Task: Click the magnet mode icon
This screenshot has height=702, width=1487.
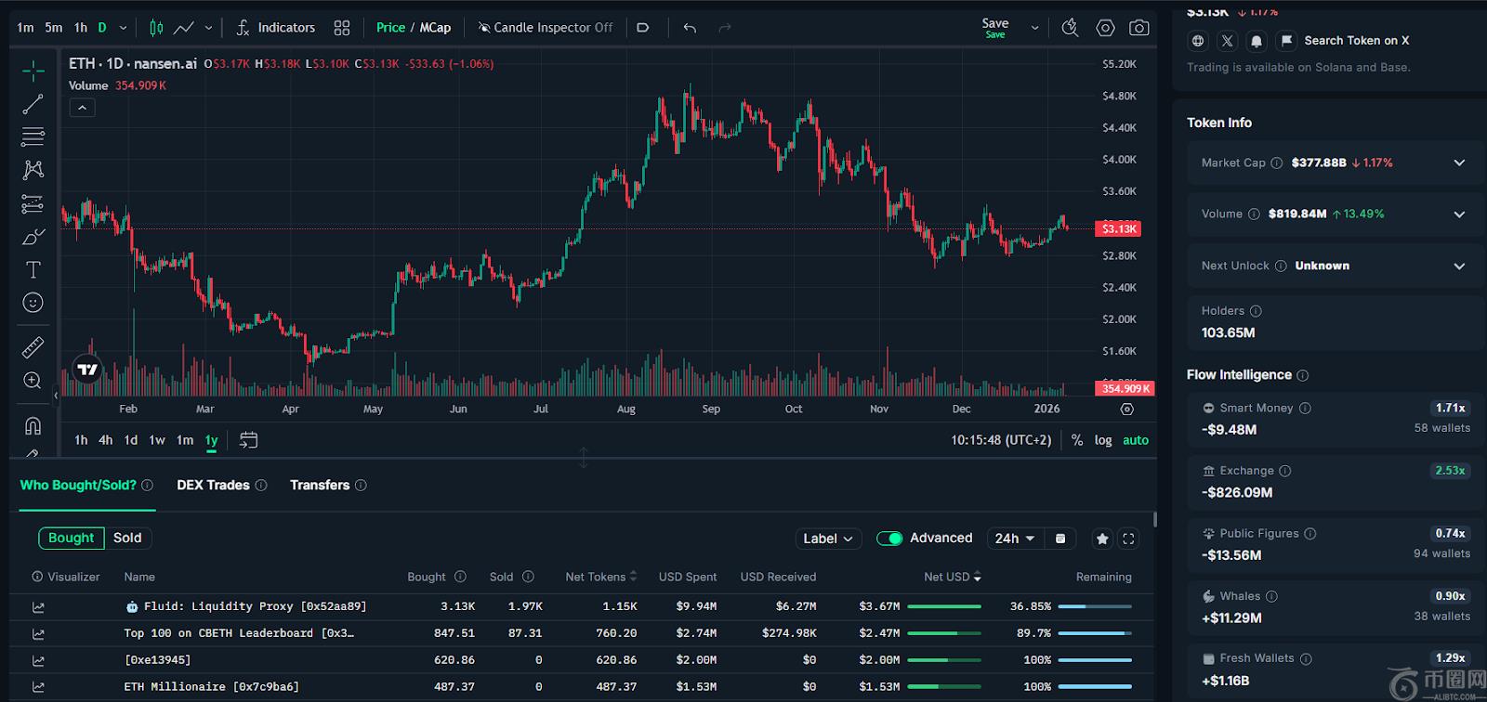Action: click(x=33, y=426)
